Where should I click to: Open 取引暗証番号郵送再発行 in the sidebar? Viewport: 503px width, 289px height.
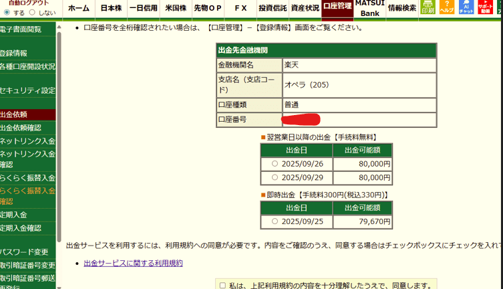[27, 282]
